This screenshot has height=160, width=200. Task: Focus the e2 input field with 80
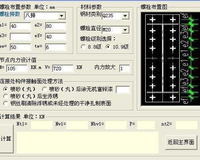[56, 26]
